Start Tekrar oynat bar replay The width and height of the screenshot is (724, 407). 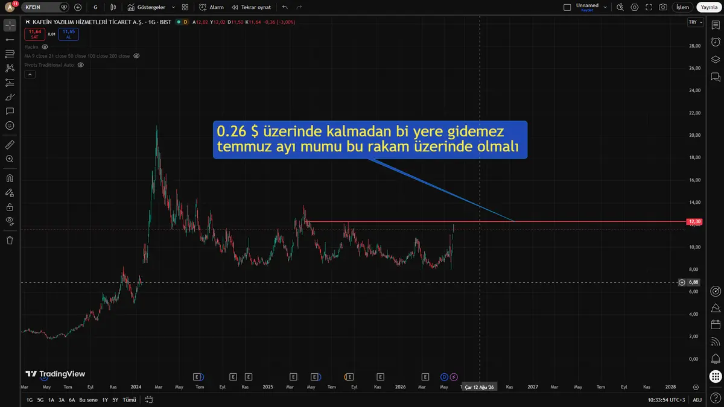point(252,7)
